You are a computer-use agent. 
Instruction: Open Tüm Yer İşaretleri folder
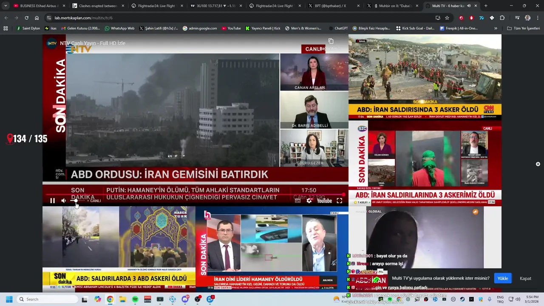(x=524, y=28)
